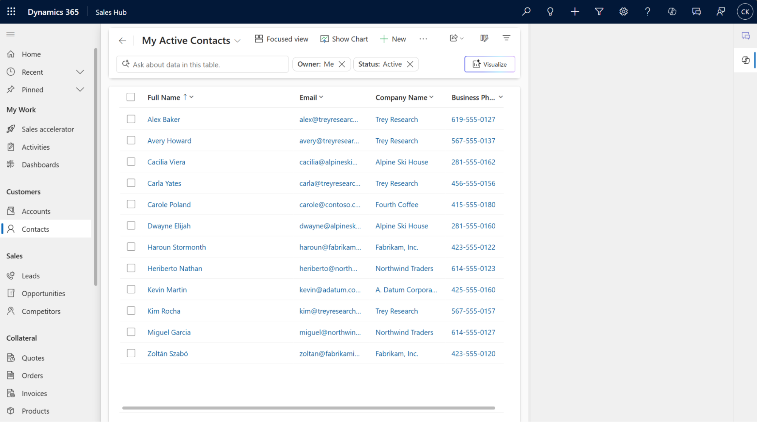Open the Trey Research link for Kim Rocha
Screen dimensions: 757x422
click(x=396, y=311)
